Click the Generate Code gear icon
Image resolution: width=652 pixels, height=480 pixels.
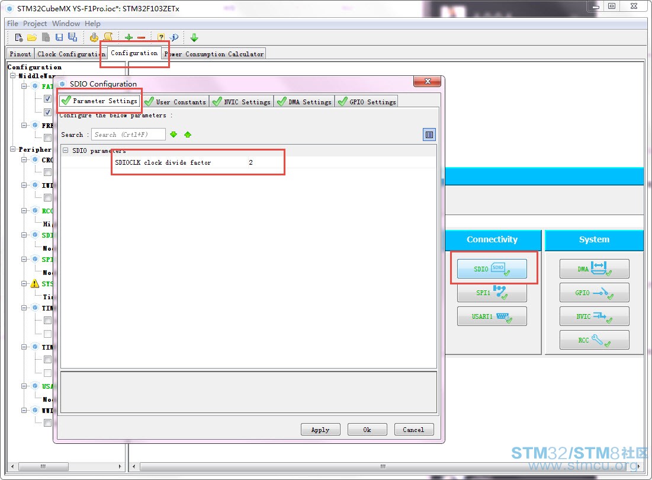94,37
